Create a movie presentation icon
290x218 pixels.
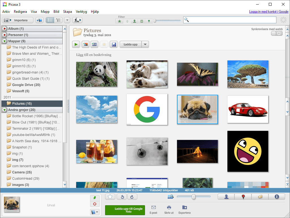pyautogui.click(x=94, y=44)
